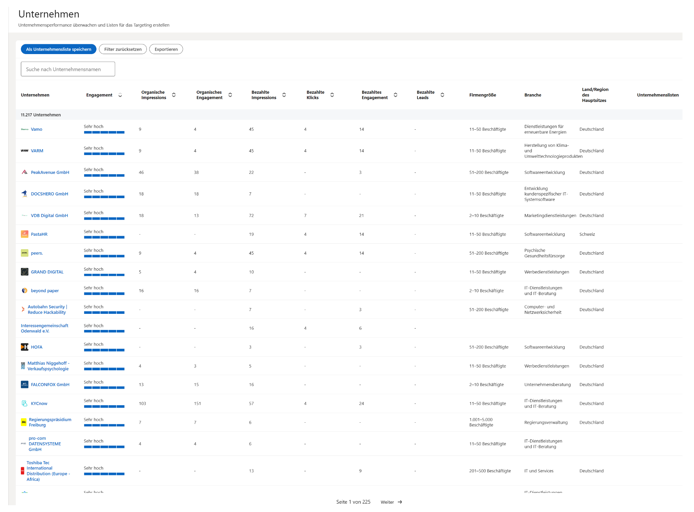Screen dimensions: 694x512
Task: Click the VDB Digital GmbH logo icon
Action: click(x=25, y=216)
